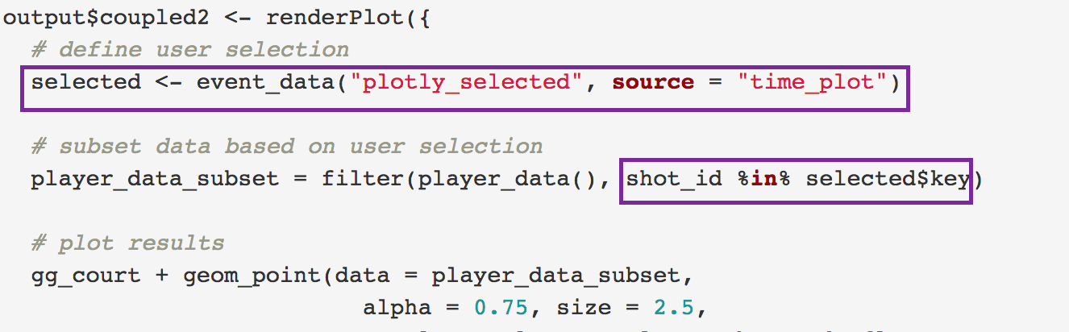Screen dimensions: 1069x332
Task: Click the selected$key expression
Action: 888,179
